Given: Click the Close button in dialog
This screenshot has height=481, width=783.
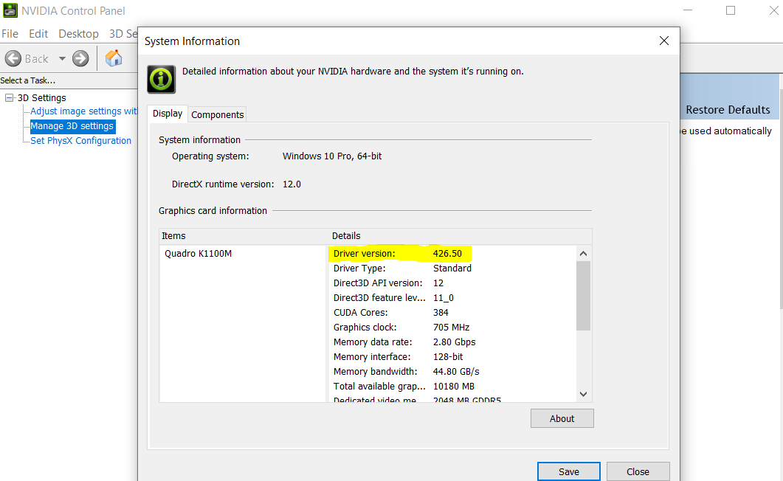Looking at the screenshot, I should tap(638, 471).
